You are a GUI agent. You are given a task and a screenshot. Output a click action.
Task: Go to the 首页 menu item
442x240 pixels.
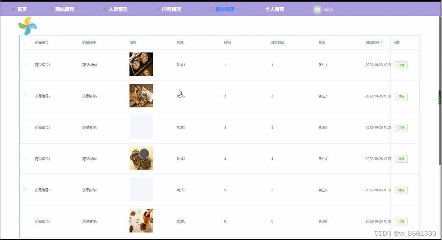pos(22,9)
